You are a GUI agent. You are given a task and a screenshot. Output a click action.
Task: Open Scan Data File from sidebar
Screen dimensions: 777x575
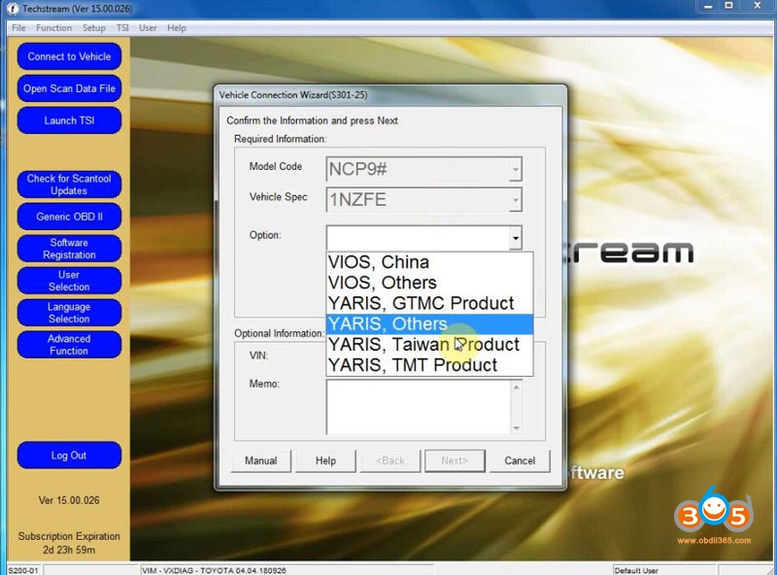tap(69, 88)
